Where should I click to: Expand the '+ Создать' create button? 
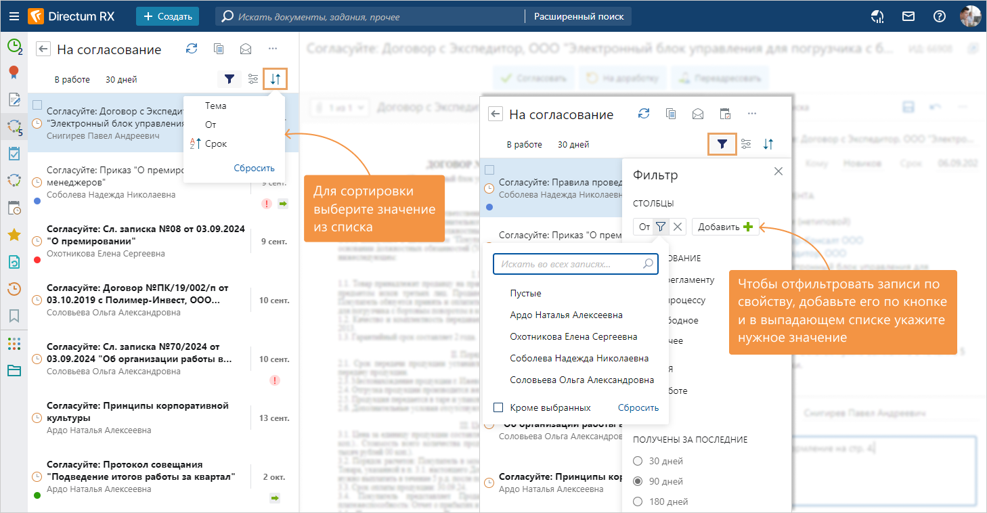click(x=167, y=16)
